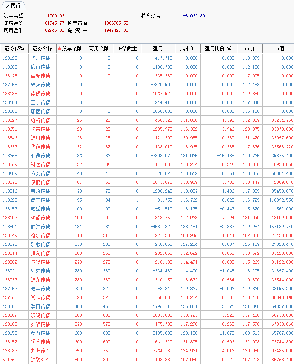
Task: Select the 维尔转债 row name
Action: coord(41,235)
